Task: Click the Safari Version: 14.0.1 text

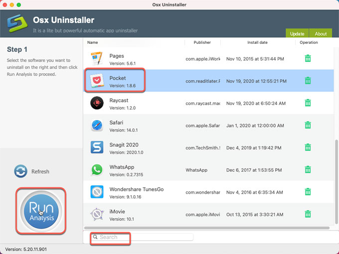Action: tap(124, 130)
